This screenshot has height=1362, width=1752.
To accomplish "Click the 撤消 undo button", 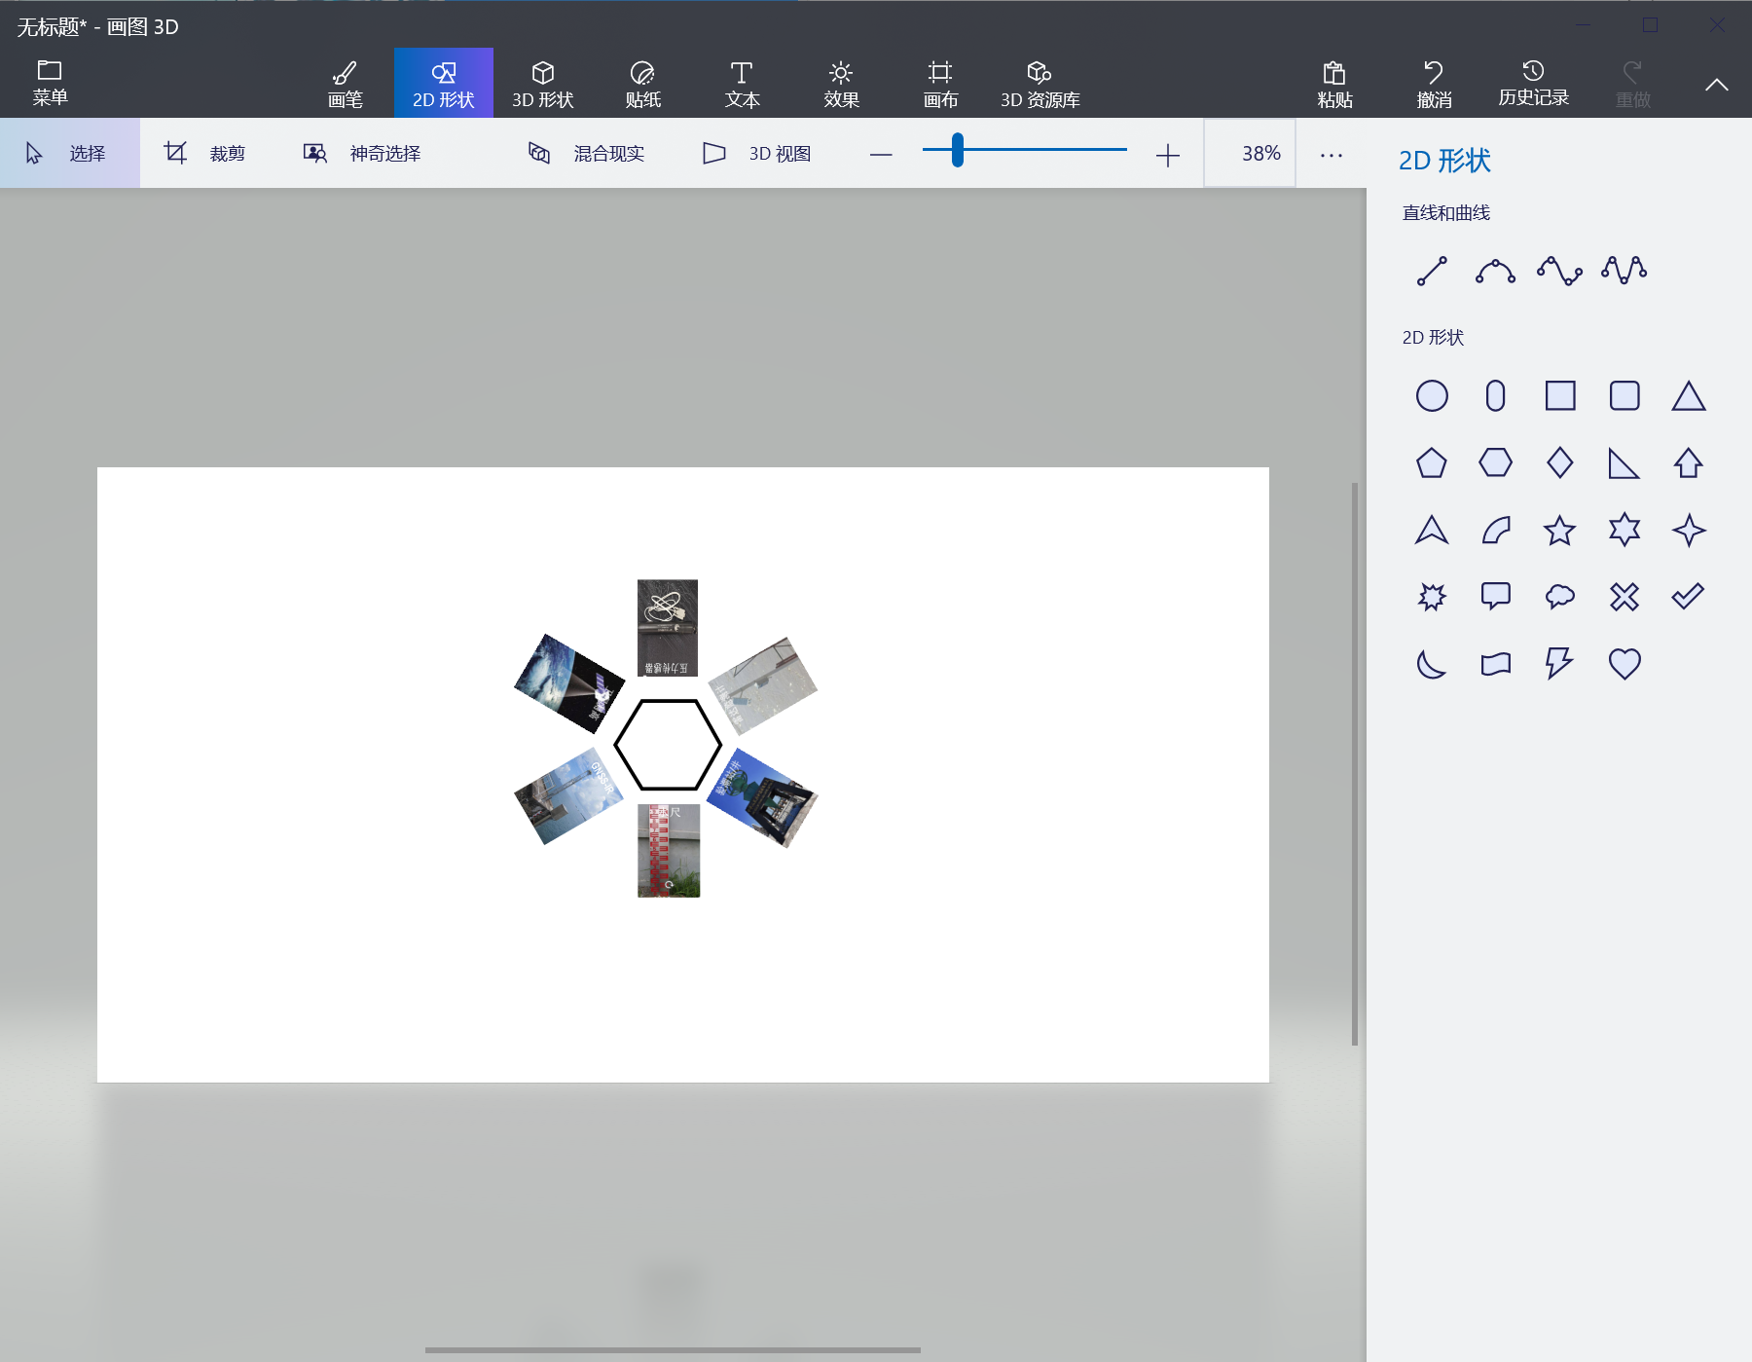I will pos(1434,84).
